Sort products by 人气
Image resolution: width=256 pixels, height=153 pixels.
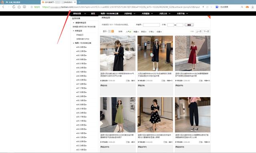[128, 31]
